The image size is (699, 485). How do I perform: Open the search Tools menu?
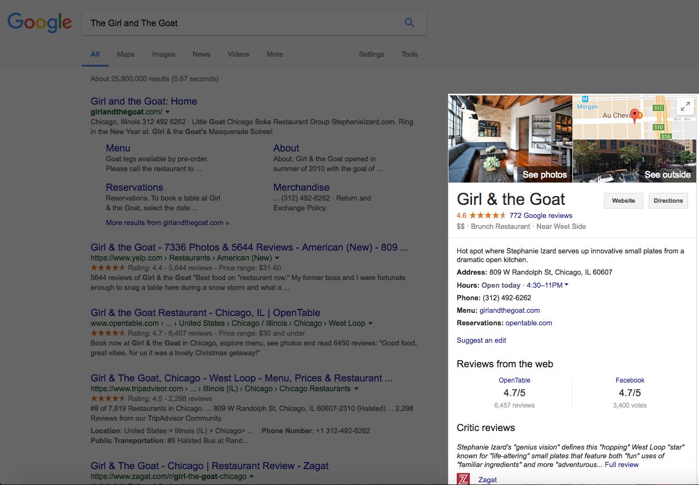(410, 54)
